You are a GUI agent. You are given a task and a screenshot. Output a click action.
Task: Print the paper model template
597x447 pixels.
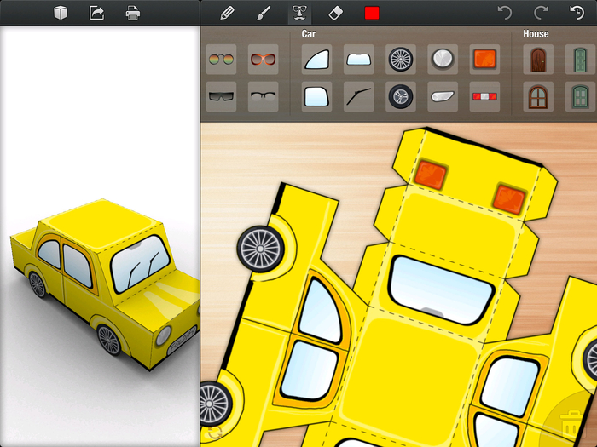133,13
